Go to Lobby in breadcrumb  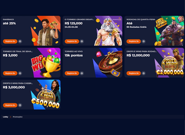point(6,117)
